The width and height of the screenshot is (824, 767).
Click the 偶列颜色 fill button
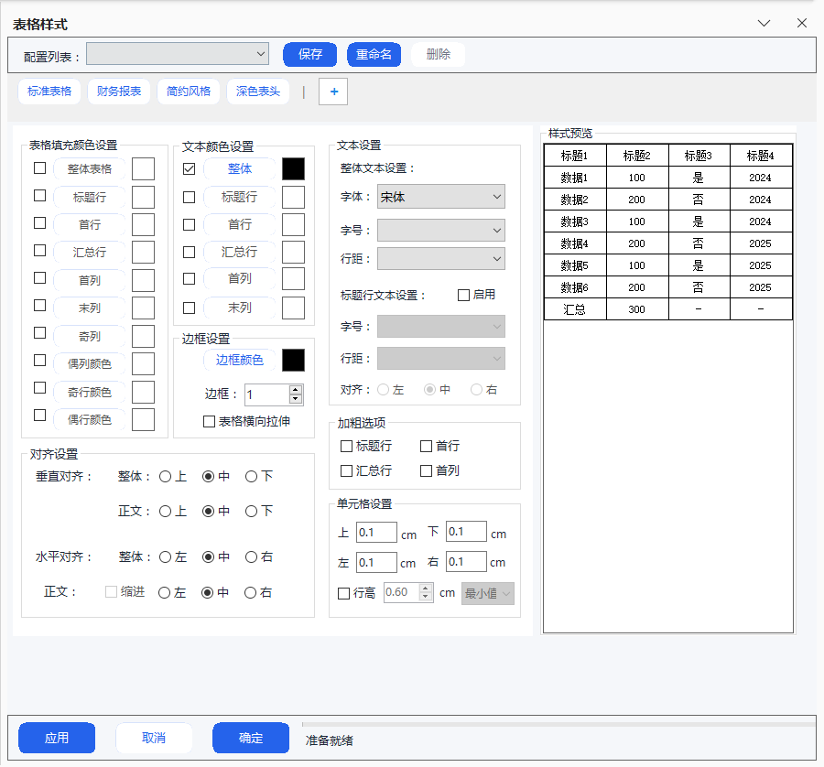[90, 363]
